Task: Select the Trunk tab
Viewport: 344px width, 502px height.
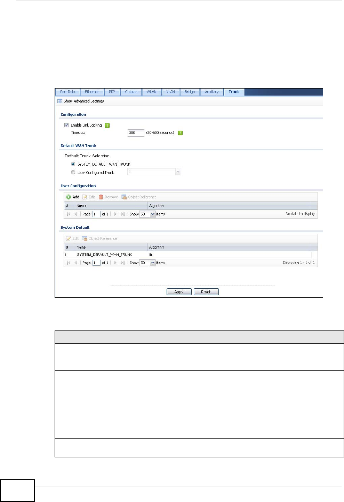Action: point(234,92)
